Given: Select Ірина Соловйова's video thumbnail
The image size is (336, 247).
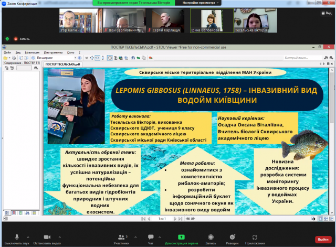Looking at the screenshot, I should tap(205, 20).
